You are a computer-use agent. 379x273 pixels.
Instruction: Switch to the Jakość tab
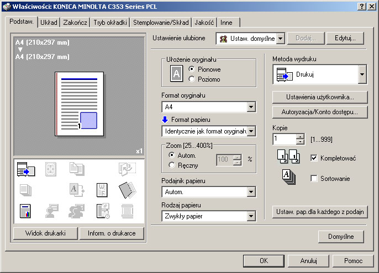(204, 23)
